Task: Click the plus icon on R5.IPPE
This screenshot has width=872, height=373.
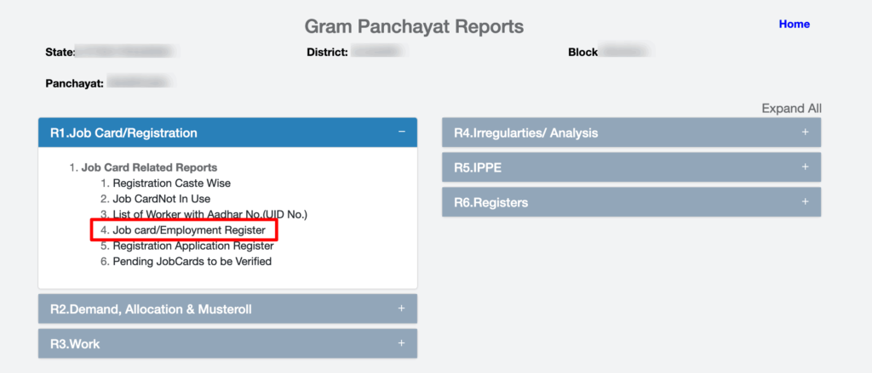Action: [804, 167]
